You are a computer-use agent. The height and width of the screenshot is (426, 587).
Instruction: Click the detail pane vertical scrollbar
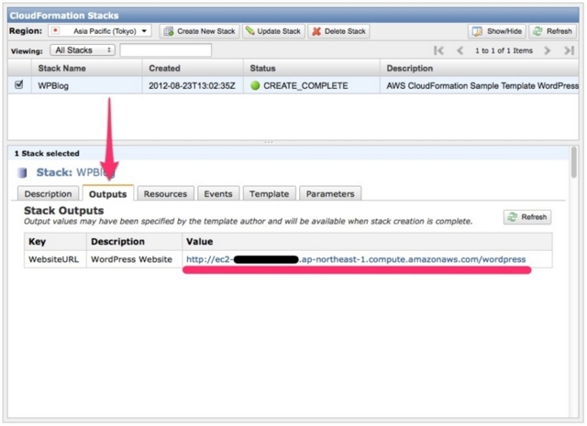[574, 162]
